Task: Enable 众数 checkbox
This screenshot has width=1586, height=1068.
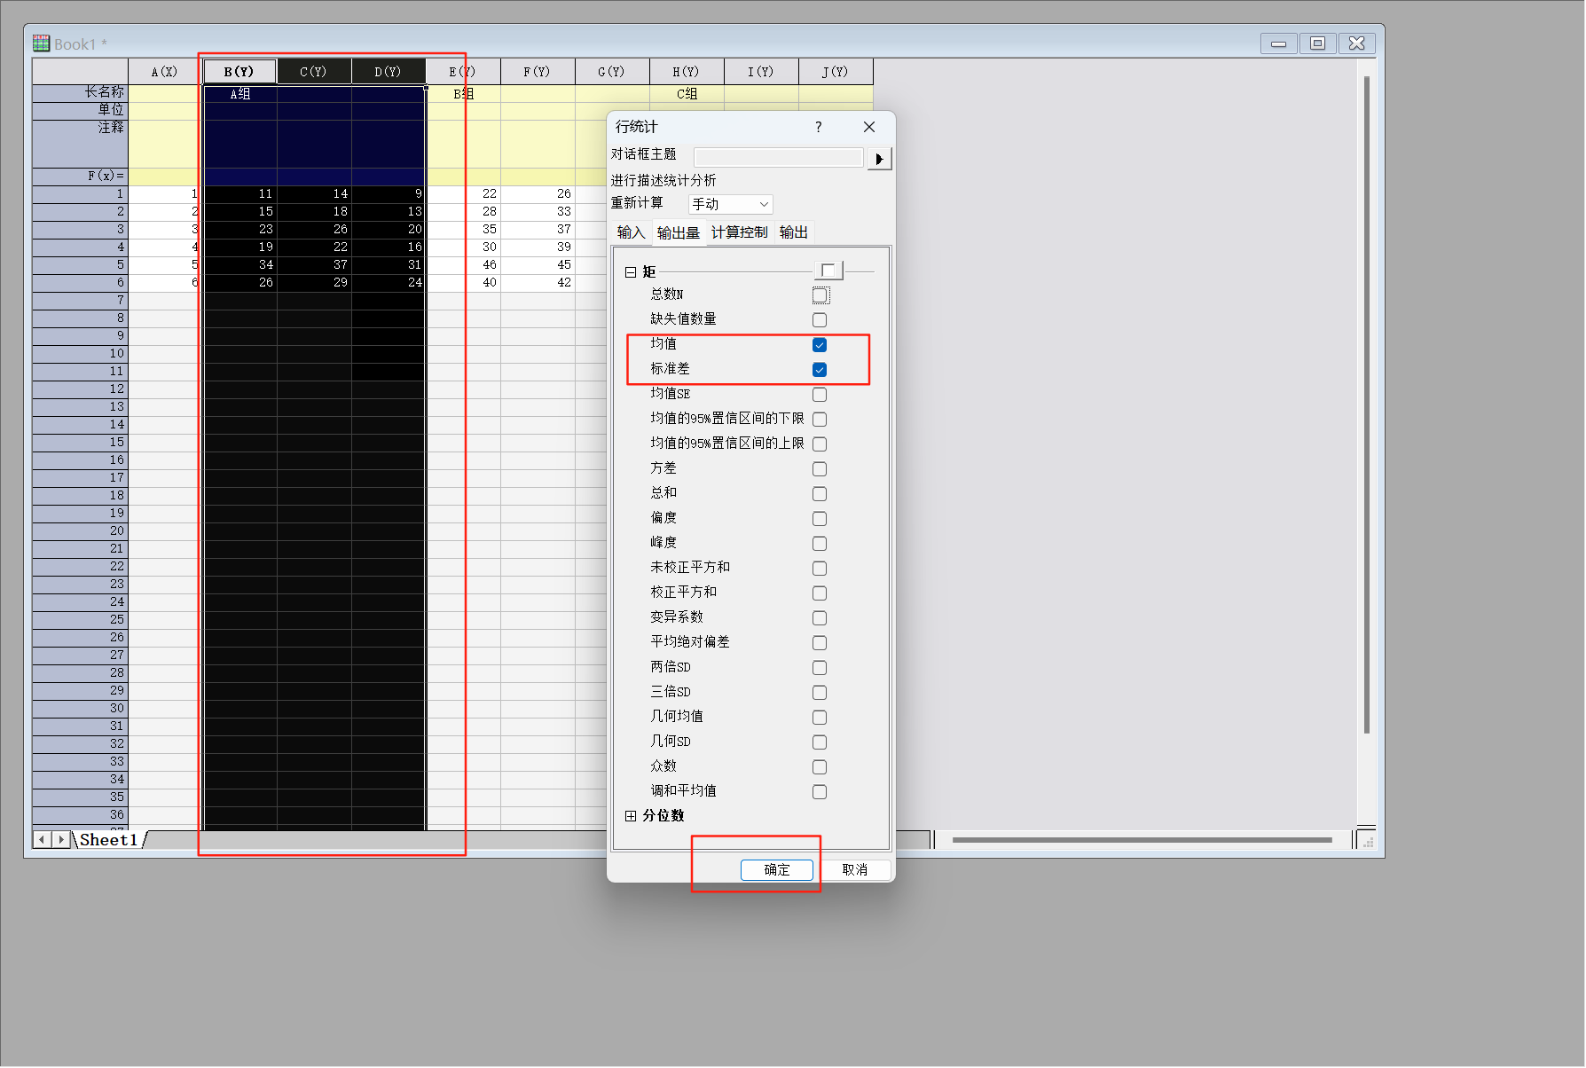Action: click(820, 767)
